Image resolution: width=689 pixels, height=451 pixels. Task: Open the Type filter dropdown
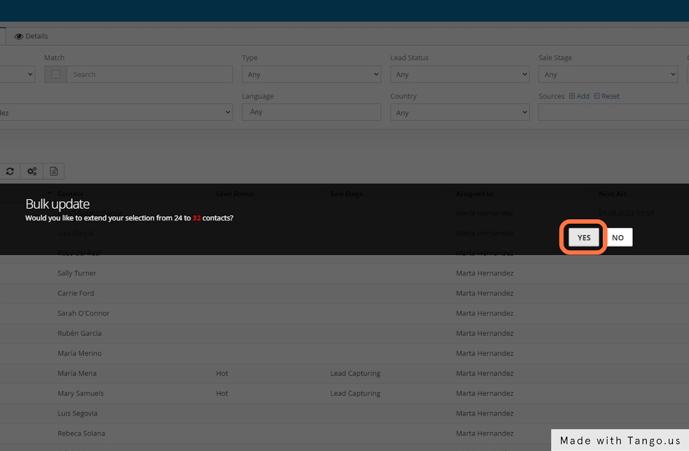click(311, 74)
